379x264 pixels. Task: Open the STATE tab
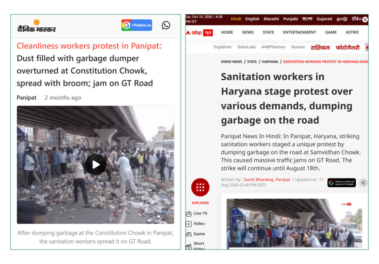(x=268, y=32)
